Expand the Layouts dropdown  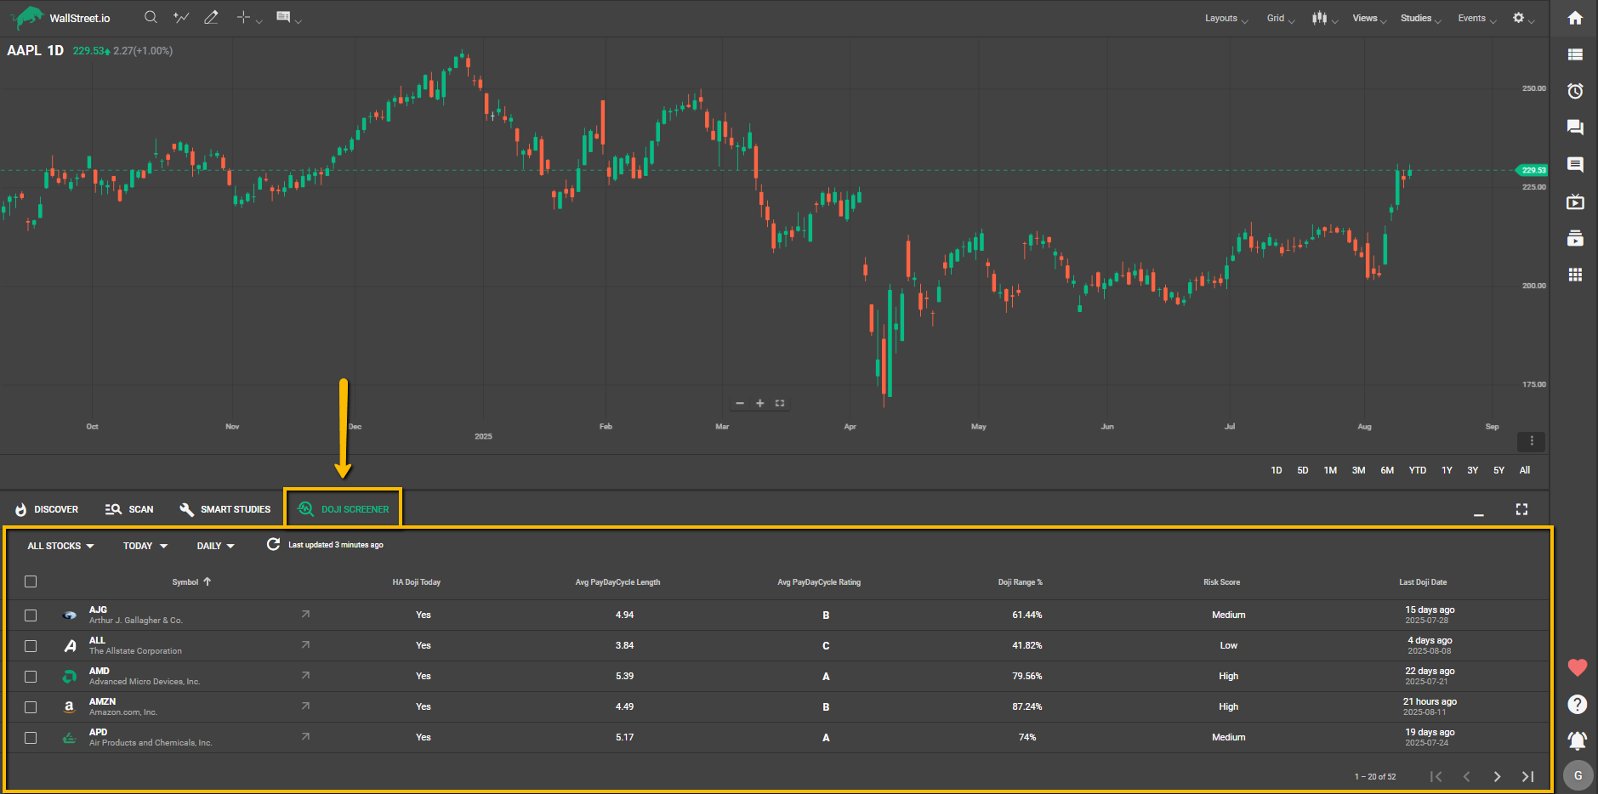[x=1226, y=18]
